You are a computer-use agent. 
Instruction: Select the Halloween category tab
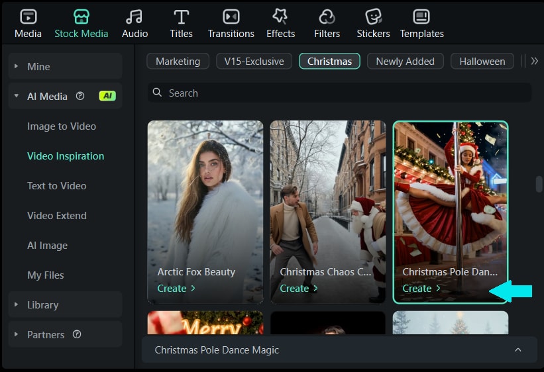point(482,62)
